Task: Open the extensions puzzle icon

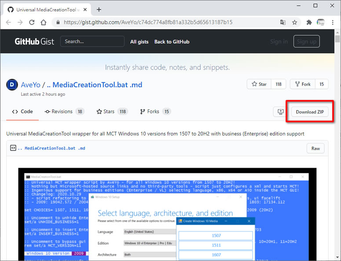Action: (309, 22)
